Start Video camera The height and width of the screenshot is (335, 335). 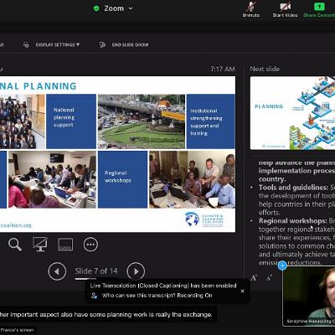285,10
